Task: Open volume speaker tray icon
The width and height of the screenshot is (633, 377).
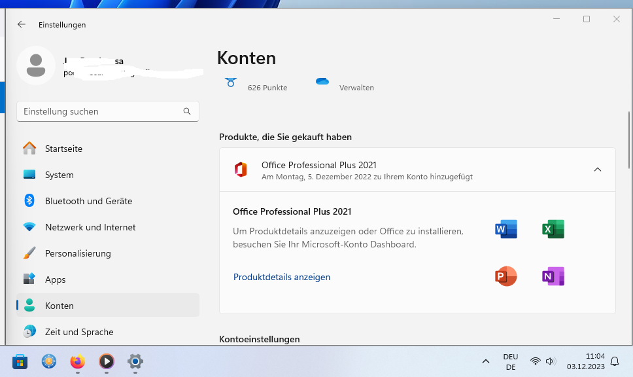Action: click(551, 361)
